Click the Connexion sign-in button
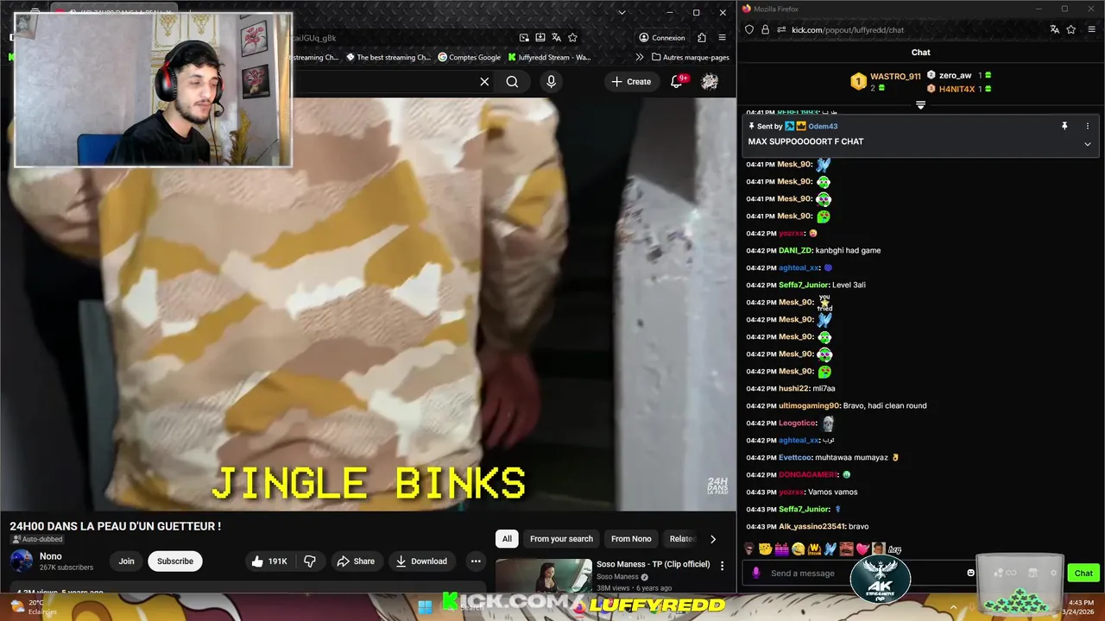 click(x=662, y=38)
